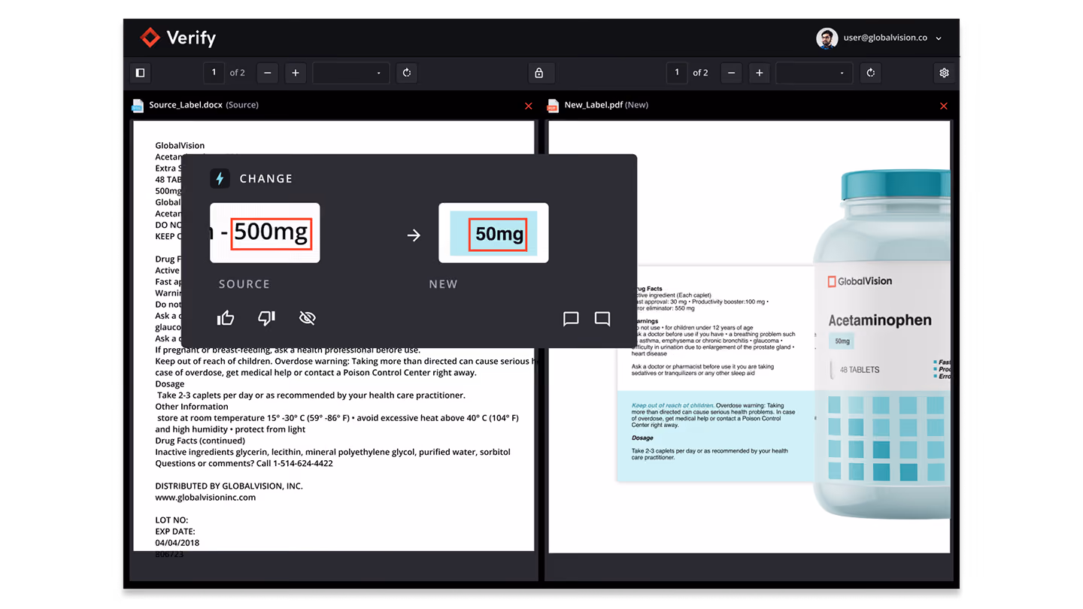Click 'DISTRIBUTED BY GLOBALVISION, INC.' line
Screen dimensions: 1083x609
[x=229, y=486]
